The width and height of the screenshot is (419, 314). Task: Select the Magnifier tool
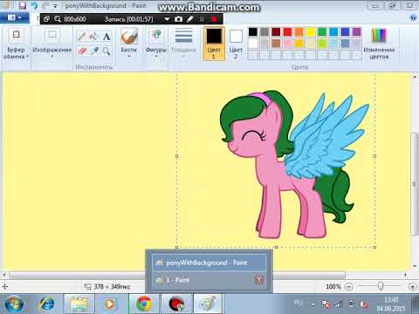click(106, 51)
